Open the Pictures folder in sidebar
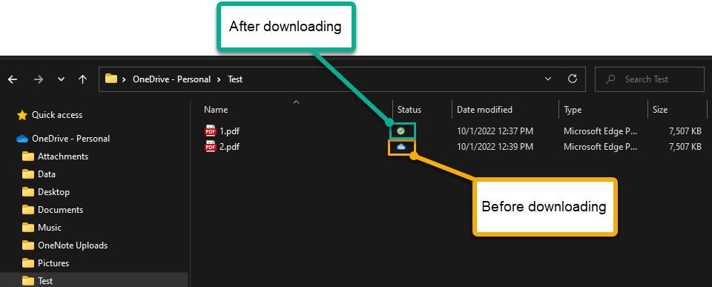The image size is (712, 287). [53, 263]
